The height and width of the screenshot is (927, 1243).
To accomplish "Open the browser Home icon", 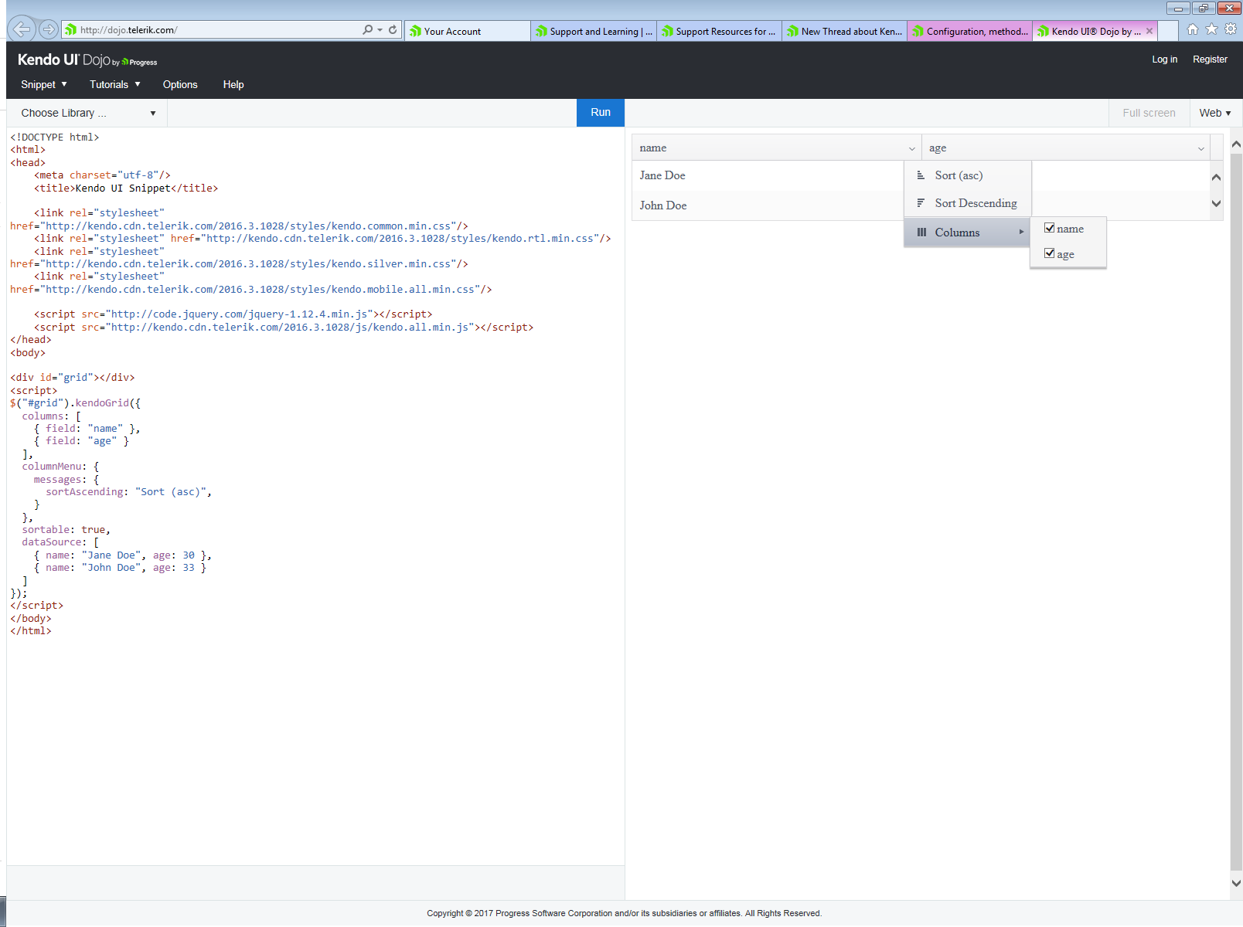I will 1193,29.
